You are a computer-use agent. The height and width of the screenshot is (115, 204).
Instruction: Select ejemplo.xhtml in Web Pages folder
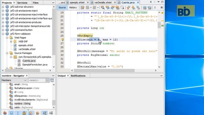(25, 45)
